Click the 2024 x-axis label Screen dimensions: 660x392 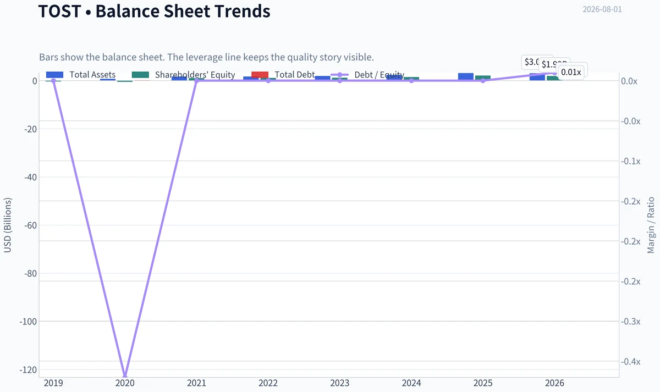[411, 383]
